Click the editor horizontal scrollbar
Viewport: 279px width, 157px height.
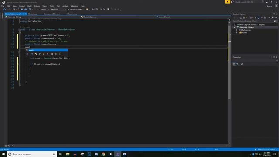120,146
